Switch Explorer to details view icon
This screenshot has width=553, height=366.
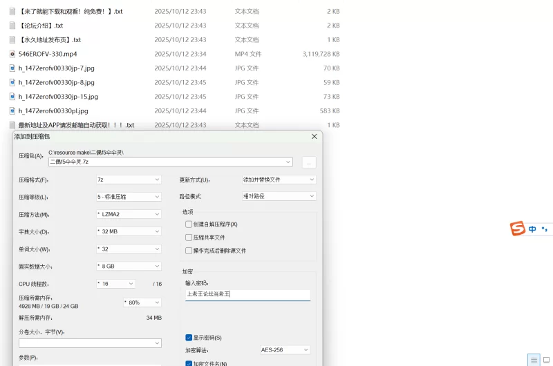[534, 360]
